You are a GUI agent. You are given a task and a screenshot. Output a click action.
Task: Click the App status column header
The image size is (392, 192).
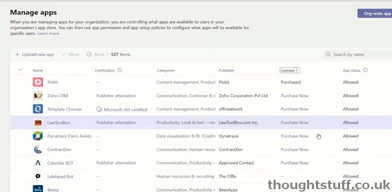click(352, 70)
